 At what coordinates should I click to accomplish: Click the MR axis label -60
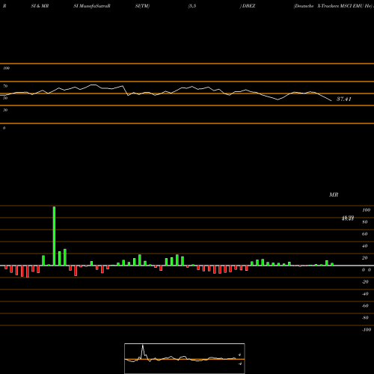[x=365, y=306]
